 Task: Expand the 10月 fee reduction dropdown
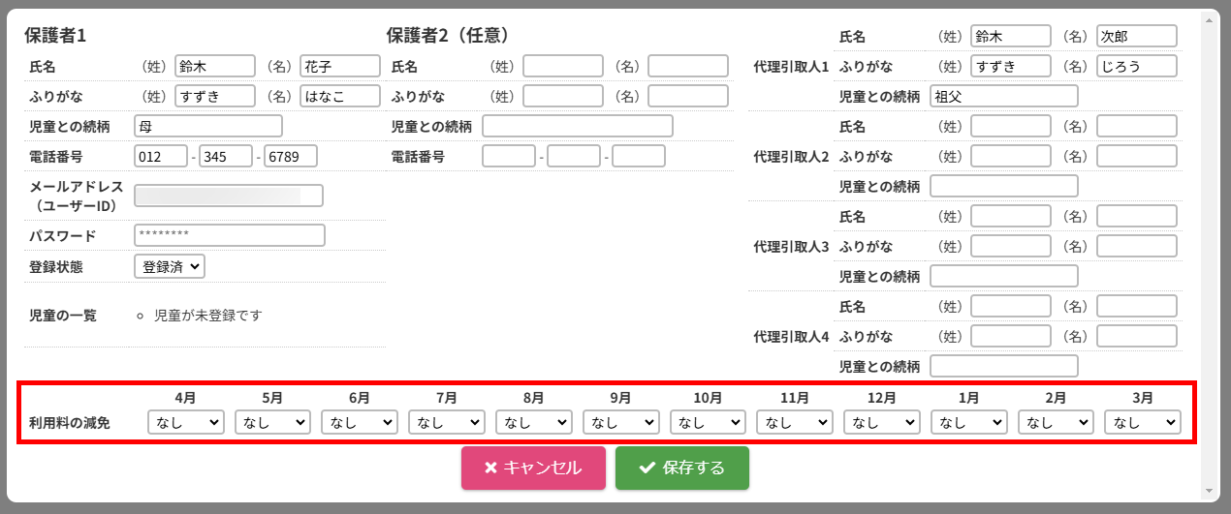tap(708, 423)
